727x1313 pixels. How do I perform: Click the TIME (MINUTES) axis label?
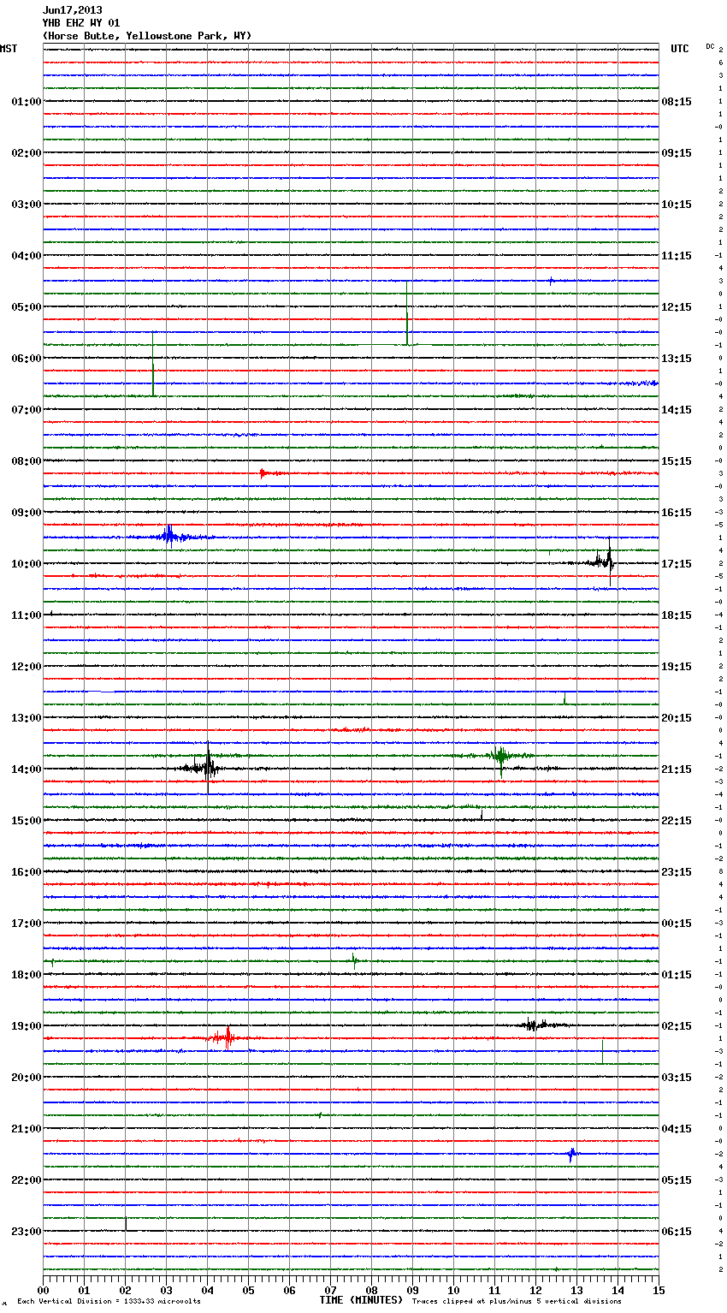[x=361, y=1300]
